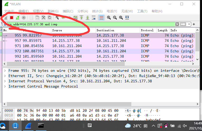Viewport: 202px width, 131px height.
Task: Click packet list scrollbar up arrow
Action: coord(197,30)
